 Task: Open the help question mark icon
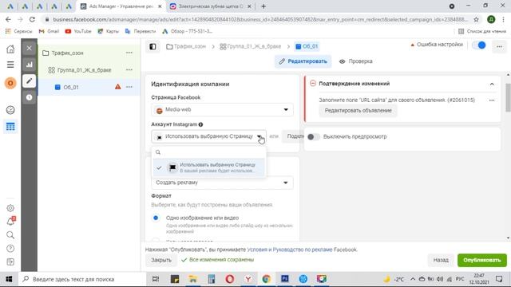(x=10, y=249)
